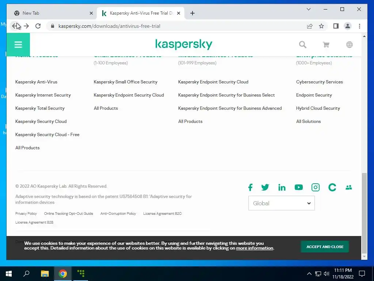Open License Agreement B2C link

[x=162, y=214]
